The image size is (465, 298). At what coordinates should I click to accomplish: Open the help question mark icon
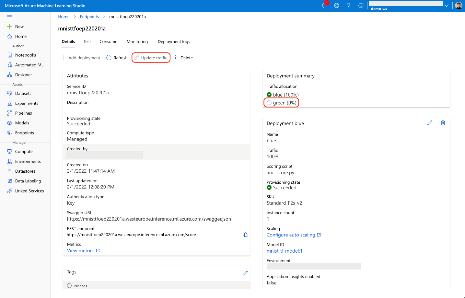[x=348, y=6]
